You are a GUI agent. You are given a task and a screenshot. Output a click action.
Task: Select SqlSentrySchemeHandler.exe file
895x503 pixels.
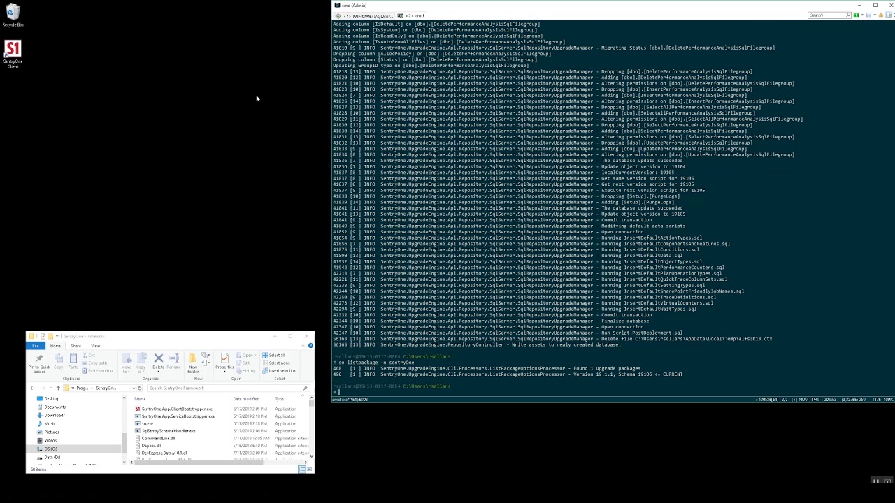pyautogui.click(x=169, y=431)
